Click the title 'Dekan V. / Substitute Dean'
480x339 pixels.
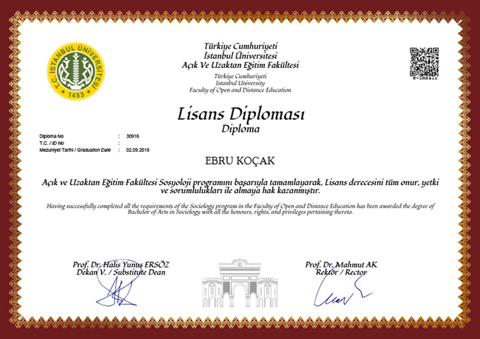[121, 272]
